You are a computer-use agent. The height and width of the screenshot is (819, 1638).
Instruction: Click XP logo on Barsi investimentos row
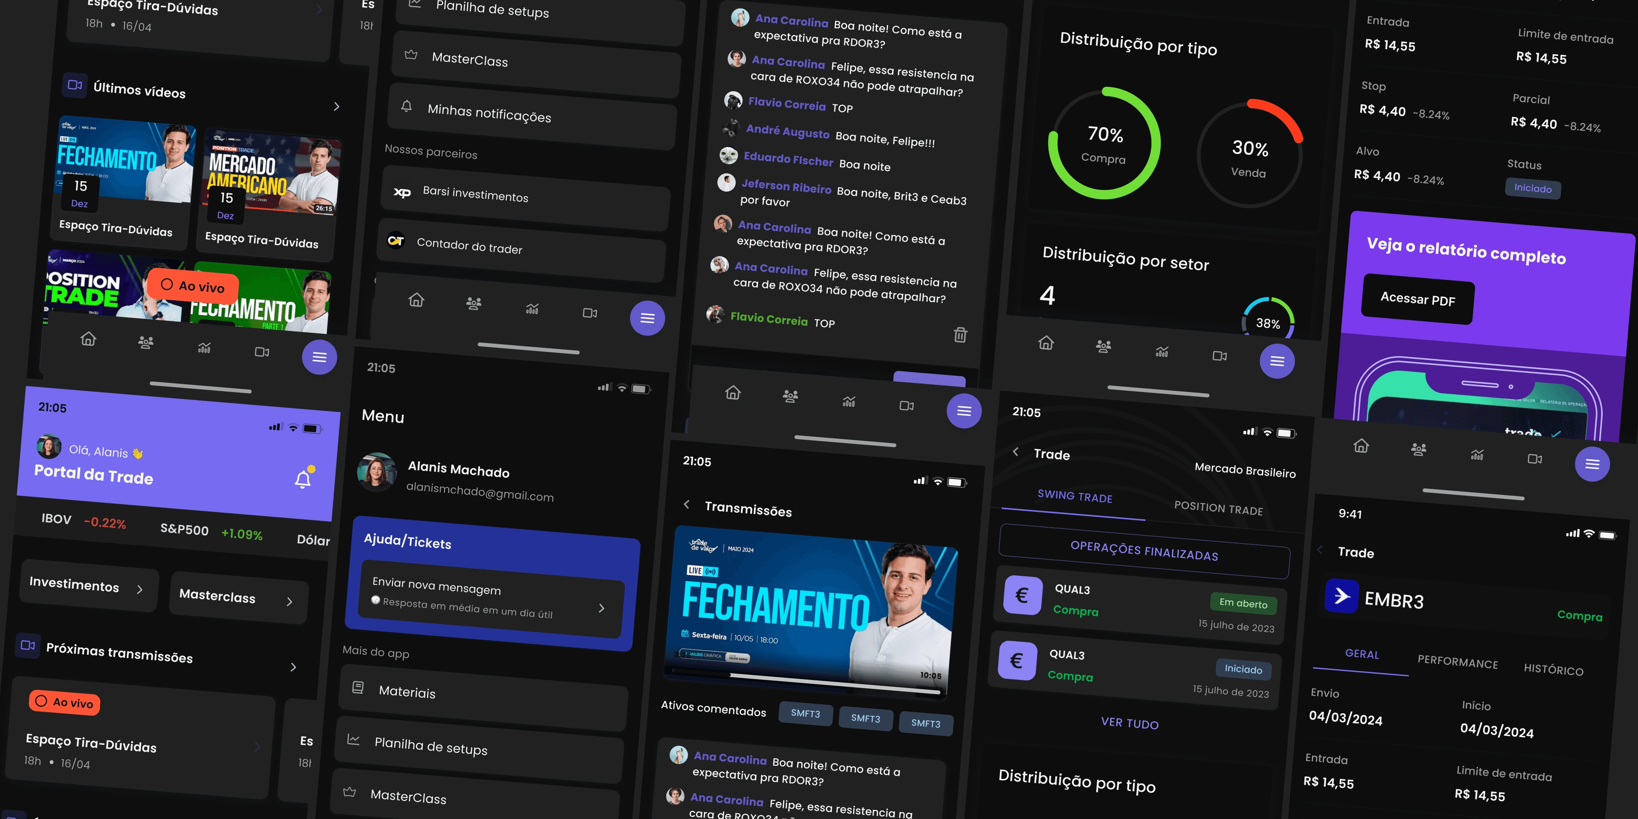click(x=402, y=192)
